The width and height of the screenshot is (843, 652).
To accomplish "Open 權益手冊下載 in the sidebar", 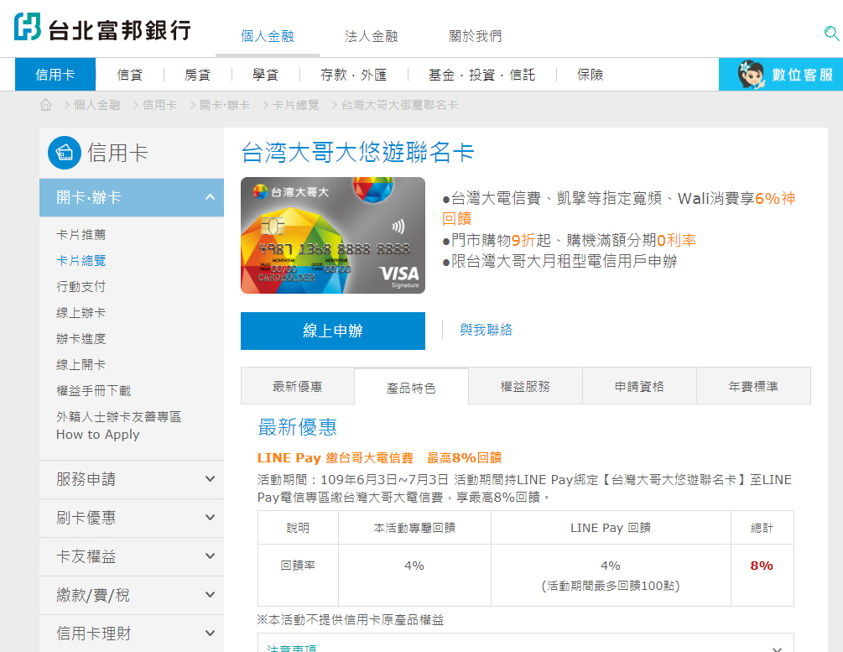I will point(94,390).
